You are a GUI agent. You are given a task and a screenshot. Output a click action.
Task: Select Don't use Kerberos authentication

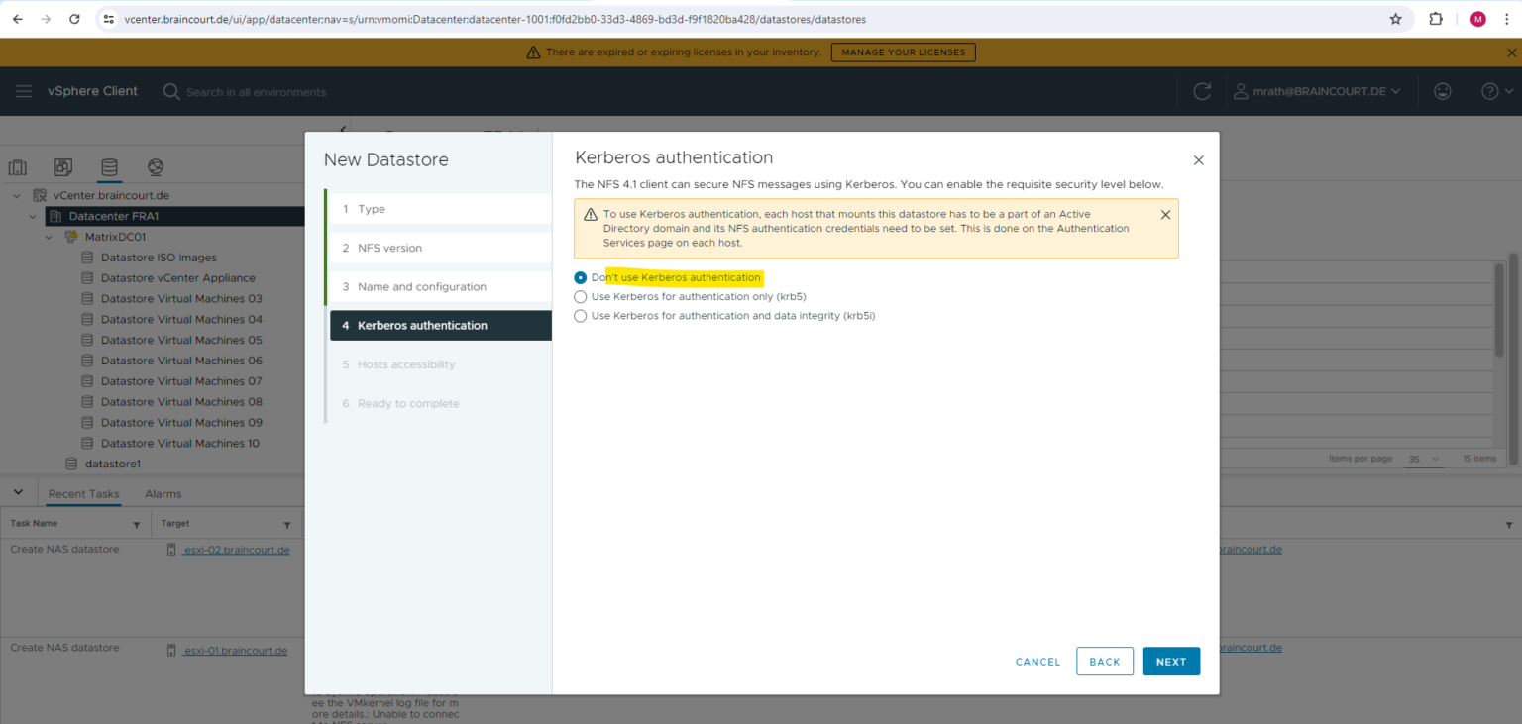point(581,278)
